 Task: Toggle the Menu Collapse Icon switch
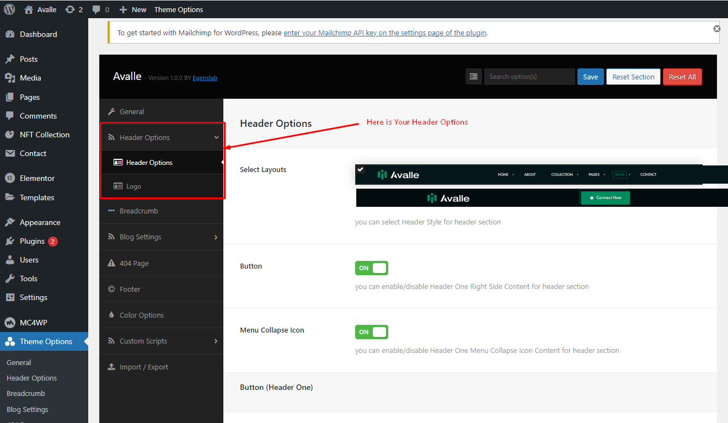[x=372, y=332]
